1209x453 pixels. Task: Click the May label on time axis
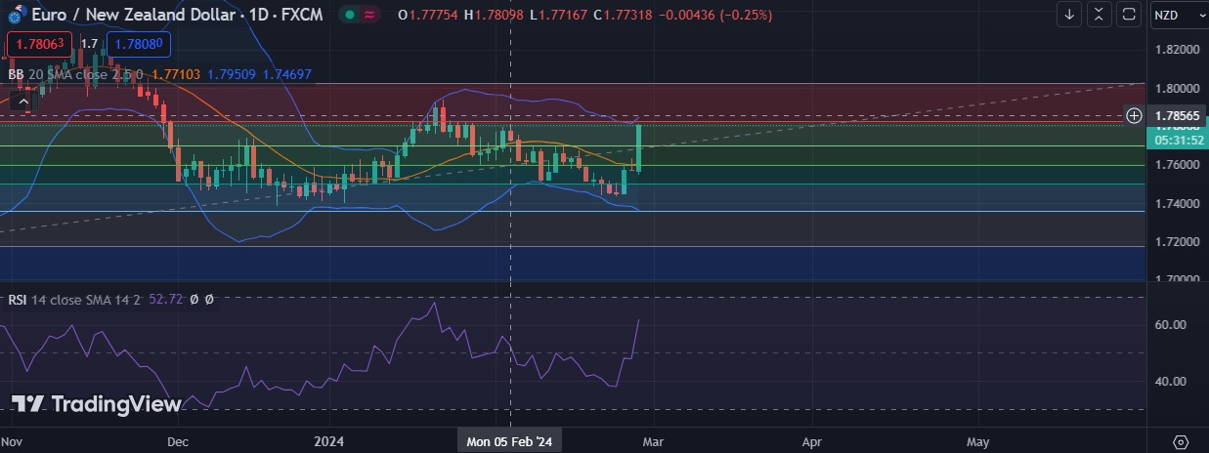point(977,441)
